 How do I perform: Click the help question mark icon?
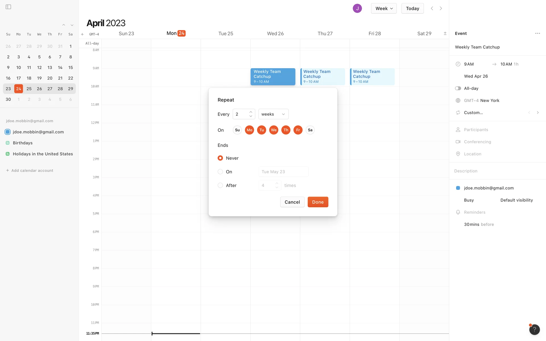(534, 330)
